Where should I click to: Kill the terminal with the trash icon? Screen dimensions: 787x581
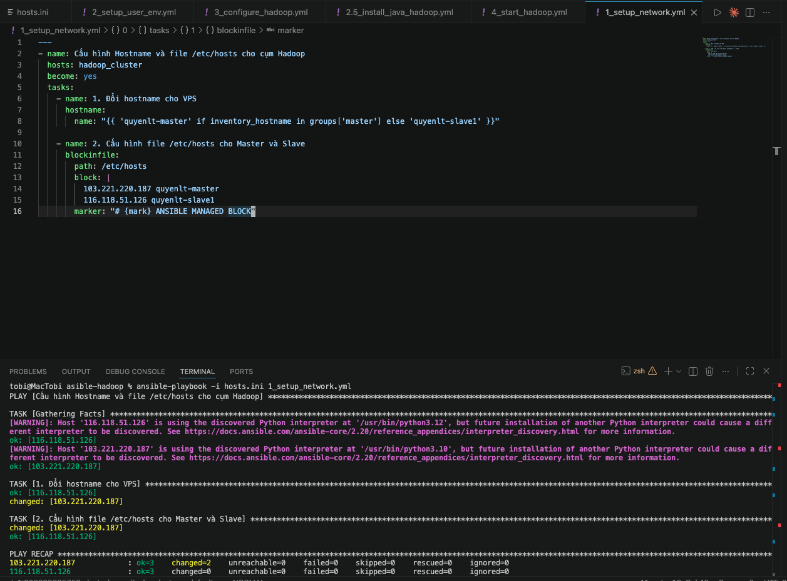pyautogui.click(x=709, y=371)
